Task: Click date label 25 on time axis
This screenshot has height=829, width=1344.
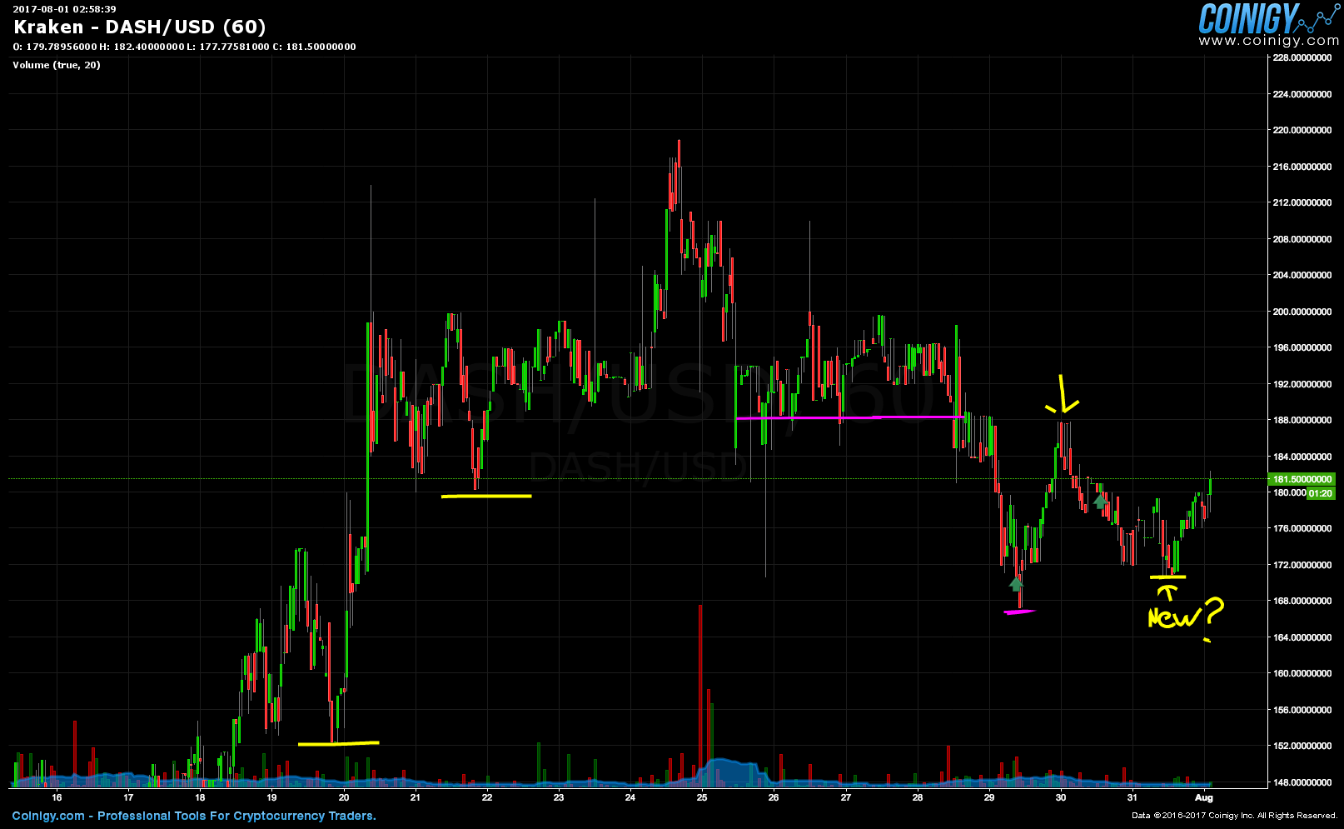Action: point(702,797)
